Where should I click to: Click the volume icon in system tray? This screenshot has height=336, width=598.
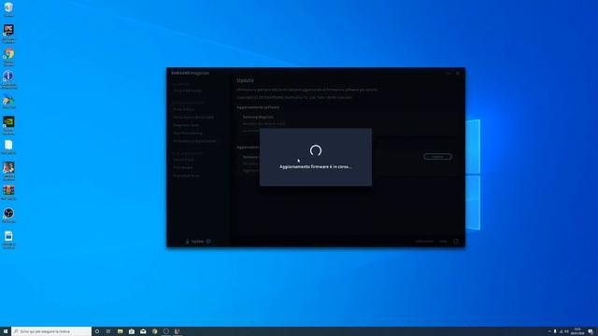tap(566, 331)
